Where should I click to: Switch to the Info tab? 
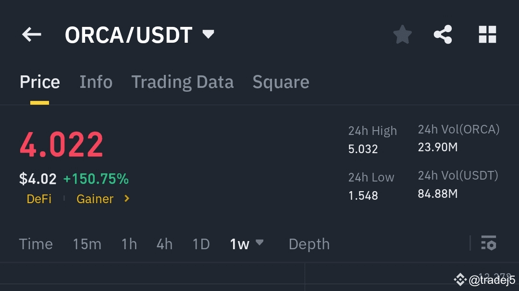click(x=96, y=82)
